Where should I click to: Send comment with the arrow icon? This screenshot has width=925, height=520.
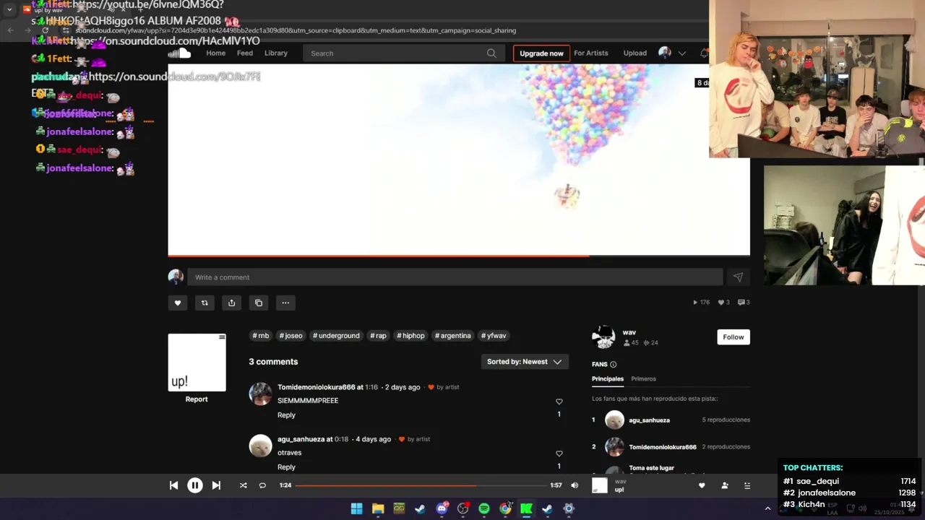(x=738, y=277)
